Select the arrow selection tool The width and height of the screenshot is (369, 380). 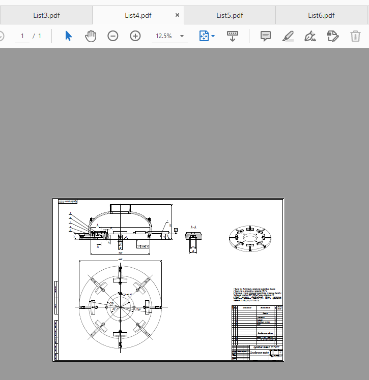pos(69,36)
